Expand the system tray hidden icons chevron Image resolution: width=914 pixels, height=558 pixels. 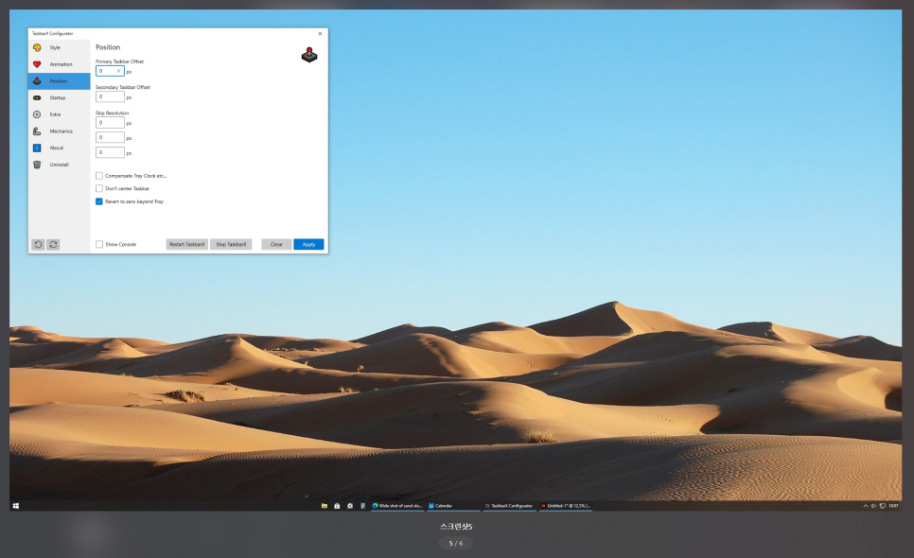865,506
